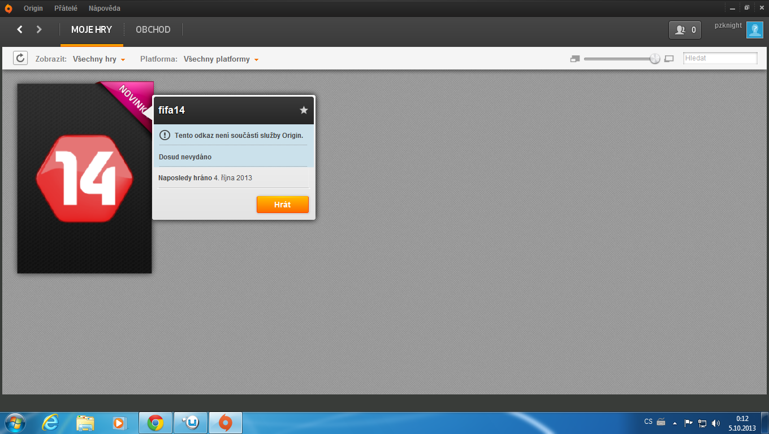
Task: Click the large tiles view icon
Action: point(669,59)
